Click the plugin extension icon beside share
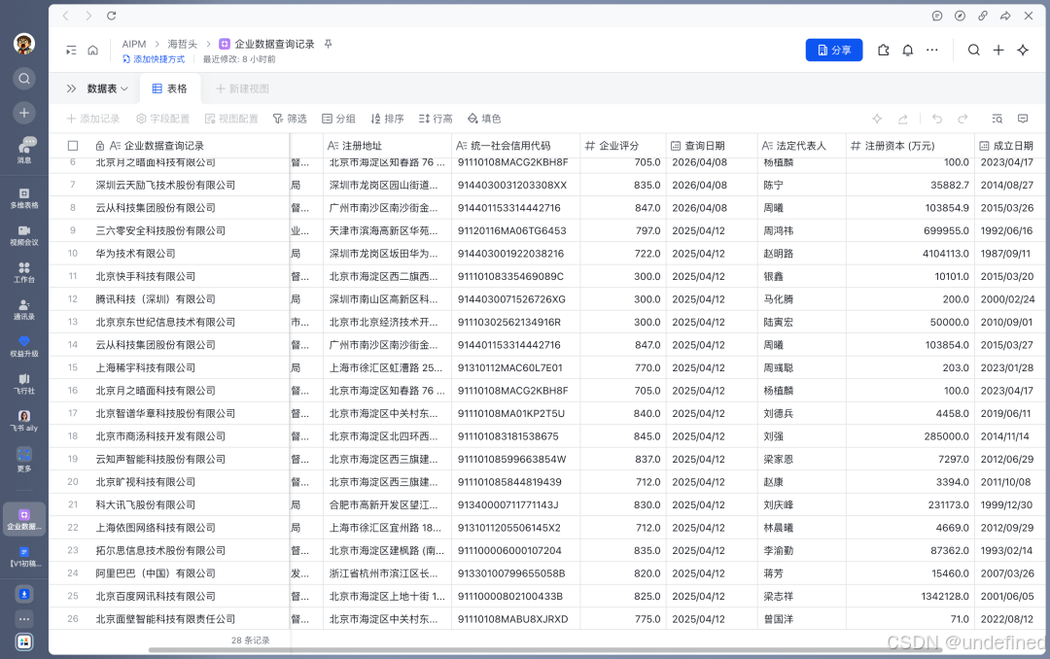The image size is (1050, 659). pos(883,51)
